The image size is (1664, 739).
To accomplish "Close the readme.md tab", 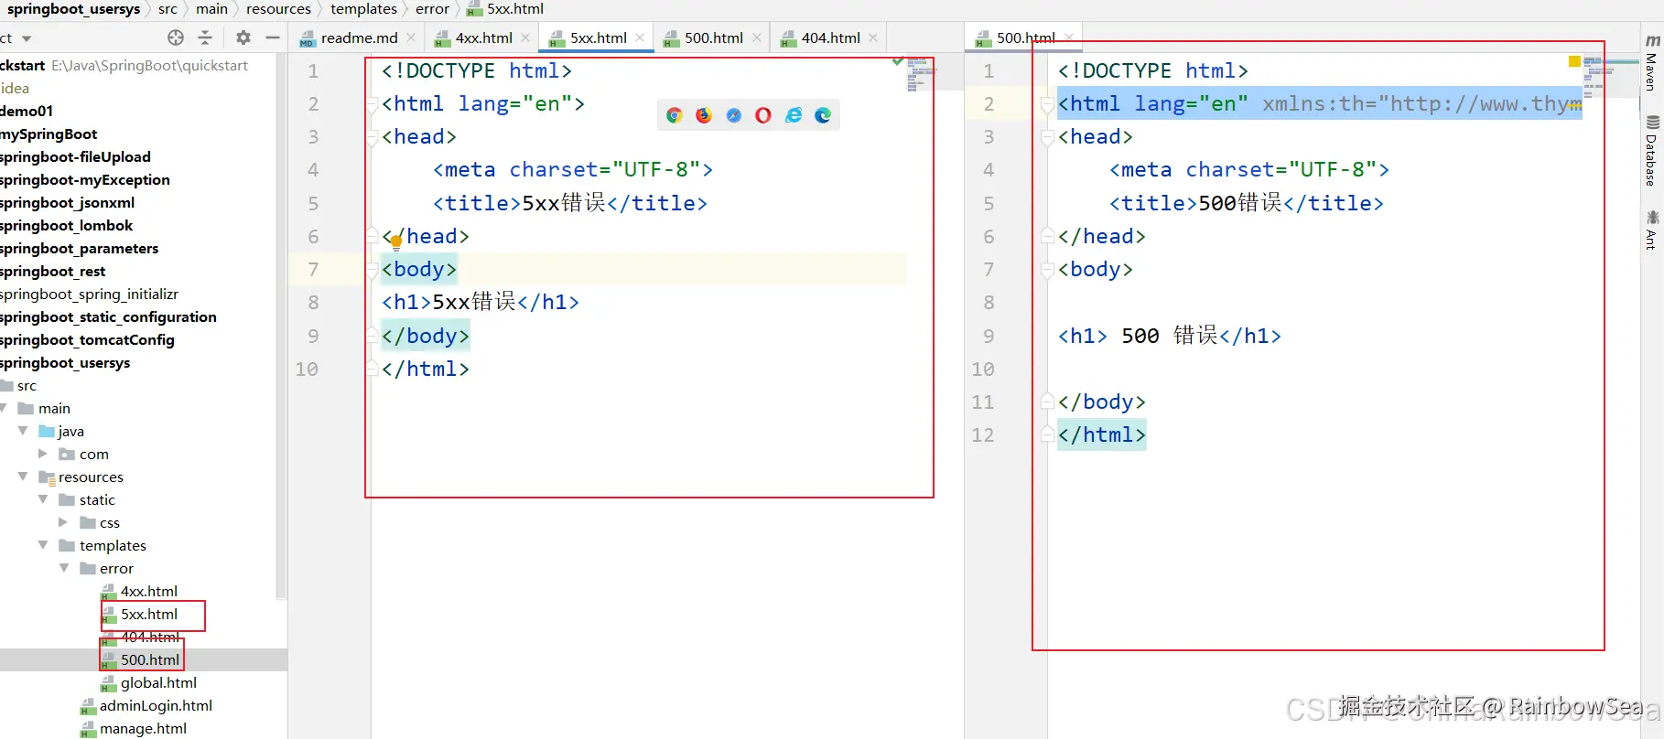I will click(411, 37).
